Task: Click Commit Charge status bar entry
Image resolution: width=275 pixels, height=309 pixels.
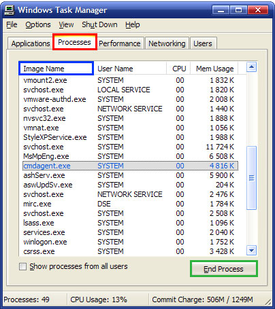Action: pyautogui.click(x=202, y=299)
